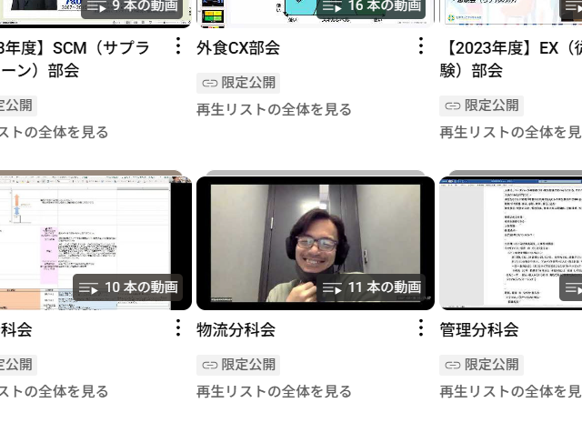Image resolution: width=582 pixels, height=443 pixels.
Task: Click the 外食CX部会 playlist title
Action: 238,47
